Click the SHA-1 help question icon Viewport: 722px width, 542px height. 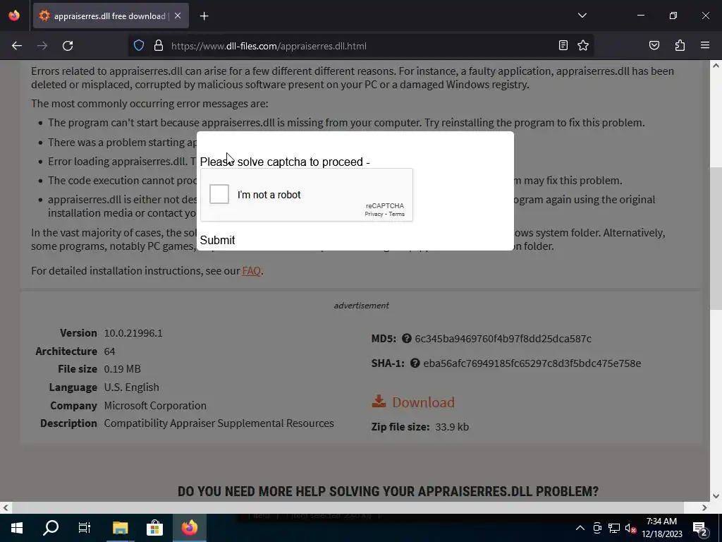coord(415,363)
